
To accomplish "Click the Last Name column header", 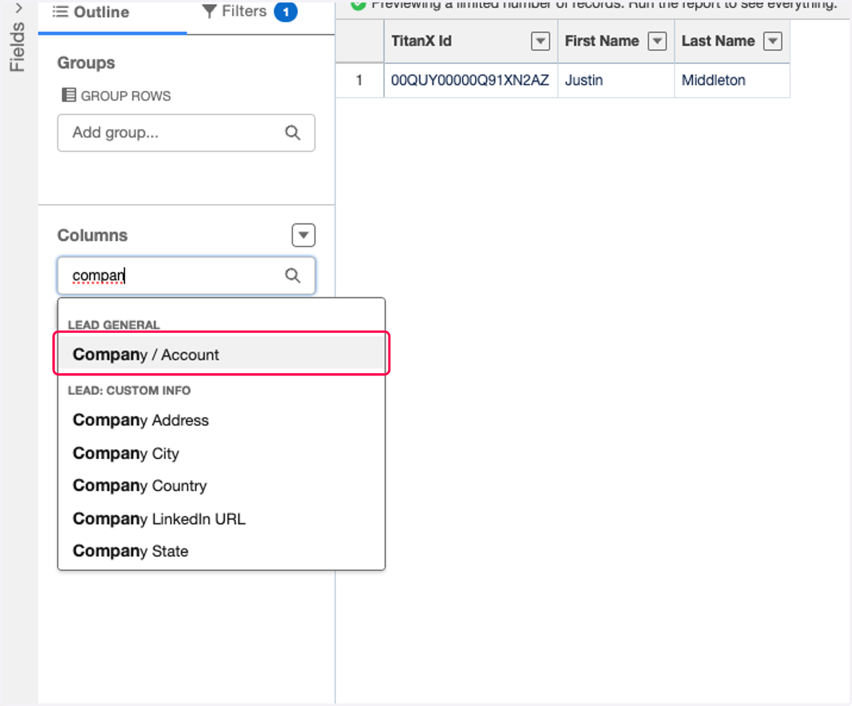I will [x=732, y=41].
